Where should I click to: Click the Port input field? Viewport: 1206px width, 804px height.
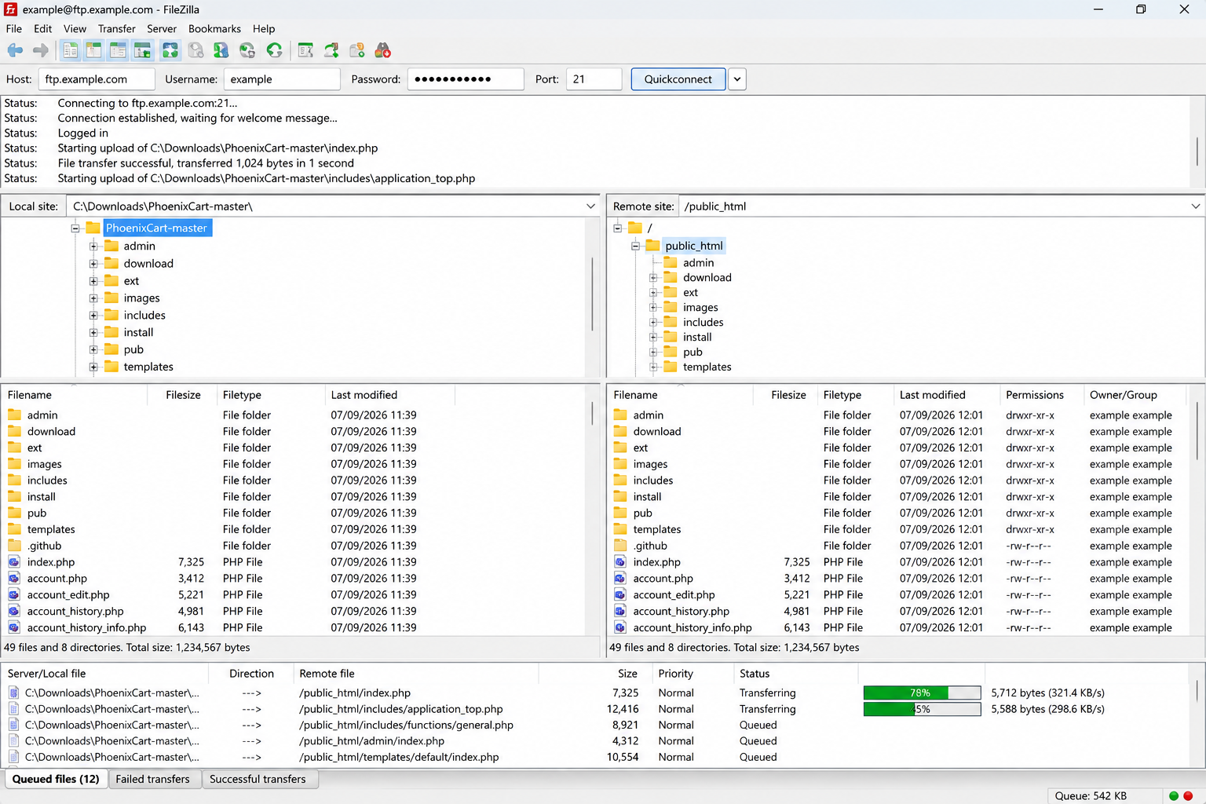tap(594, 79)
